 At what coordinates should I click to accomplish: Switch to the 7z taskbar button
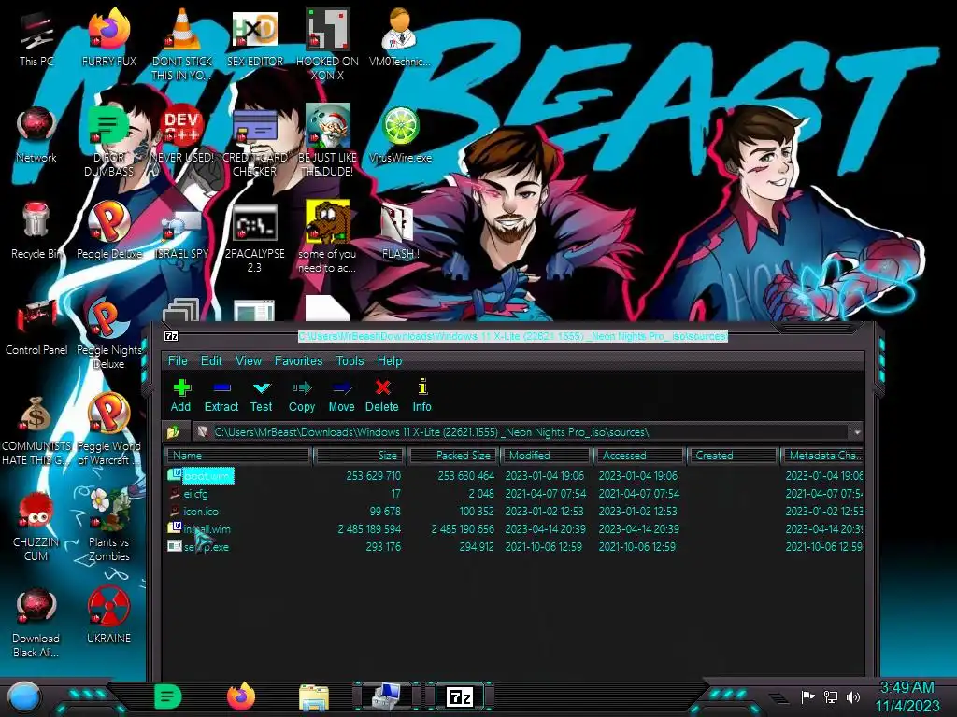click(x=460, y=696)
